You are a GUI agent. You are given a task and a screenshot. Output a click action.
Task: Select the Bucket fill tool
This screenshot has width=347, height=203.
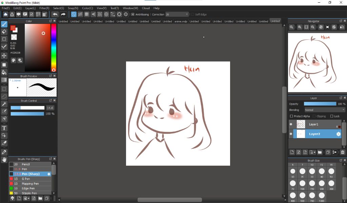pos(4,72)
